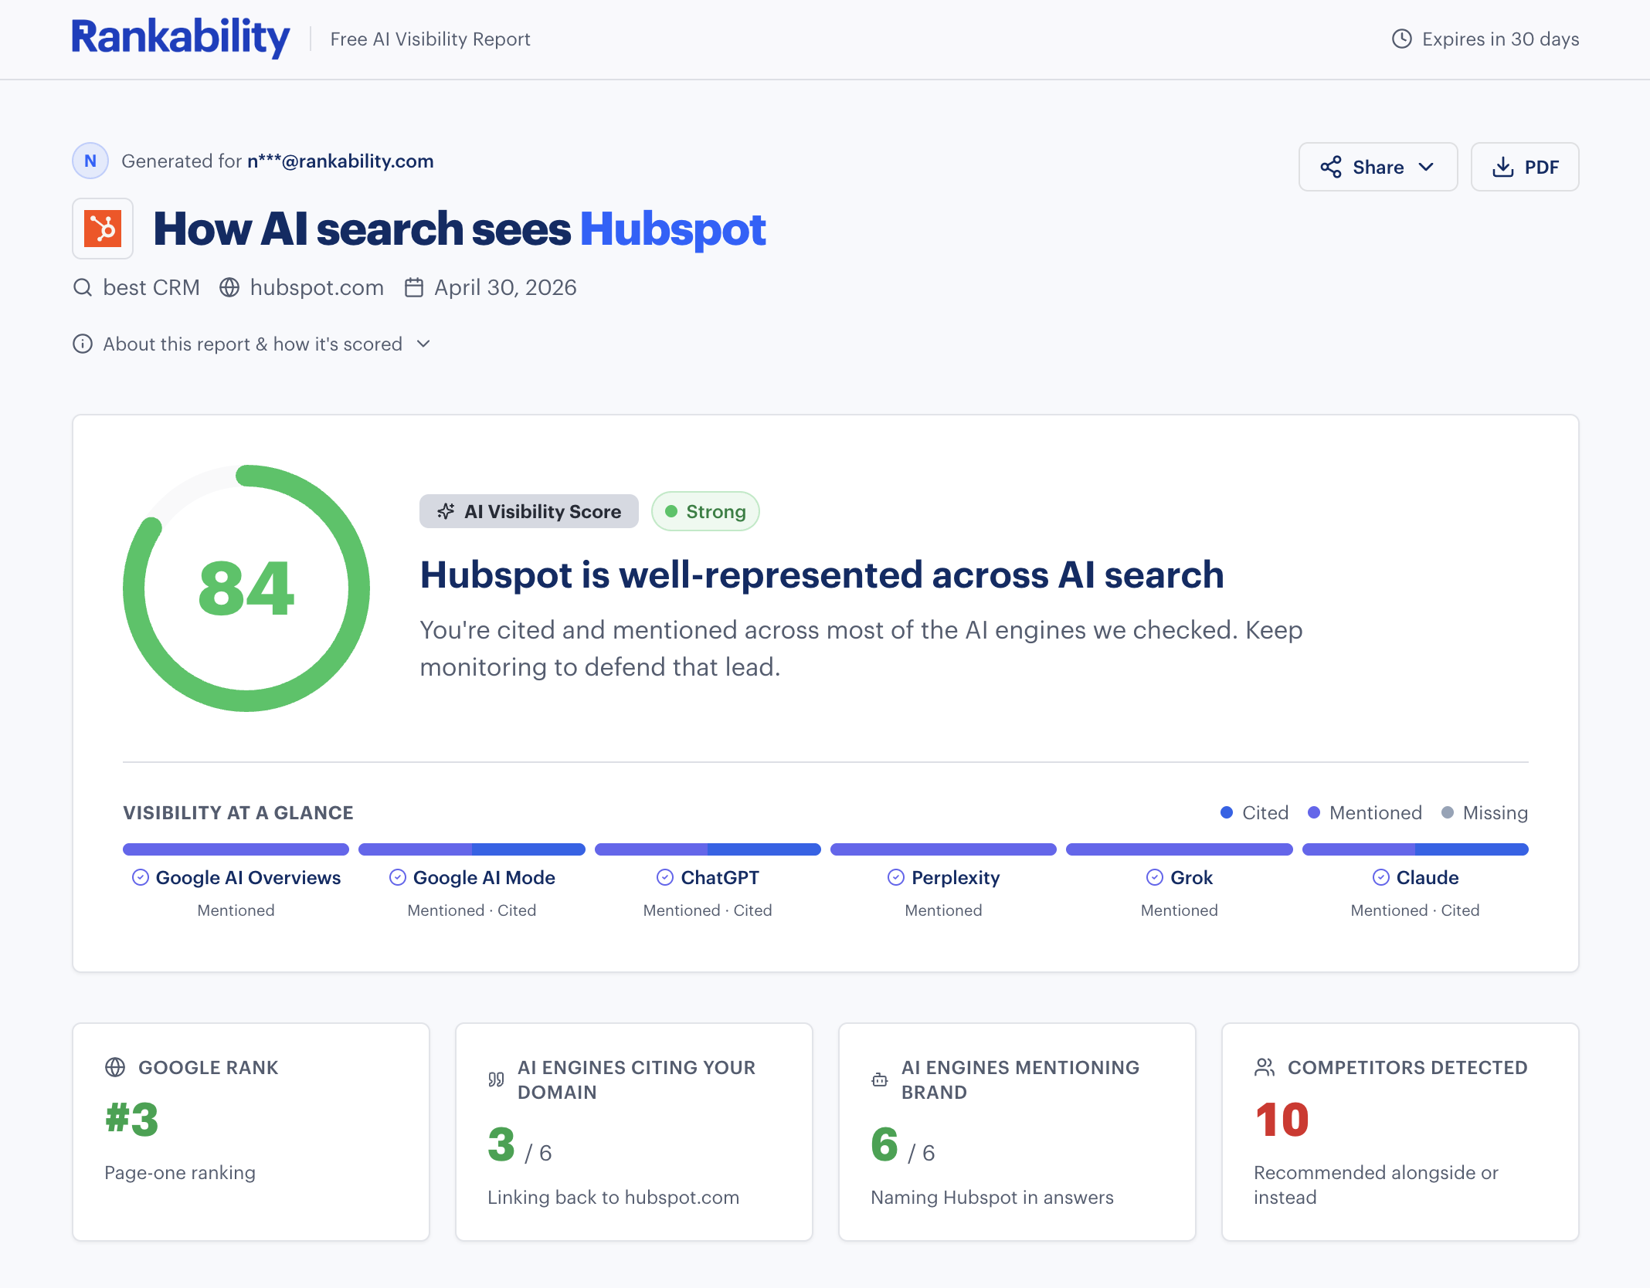Click the Claude visibility bar
1650x1288 pixels.
click(1415, 849)
